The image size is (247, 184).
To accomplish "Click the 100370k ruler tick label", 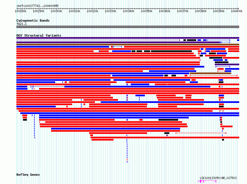I will pyautogui.click(x=183, y=11).
